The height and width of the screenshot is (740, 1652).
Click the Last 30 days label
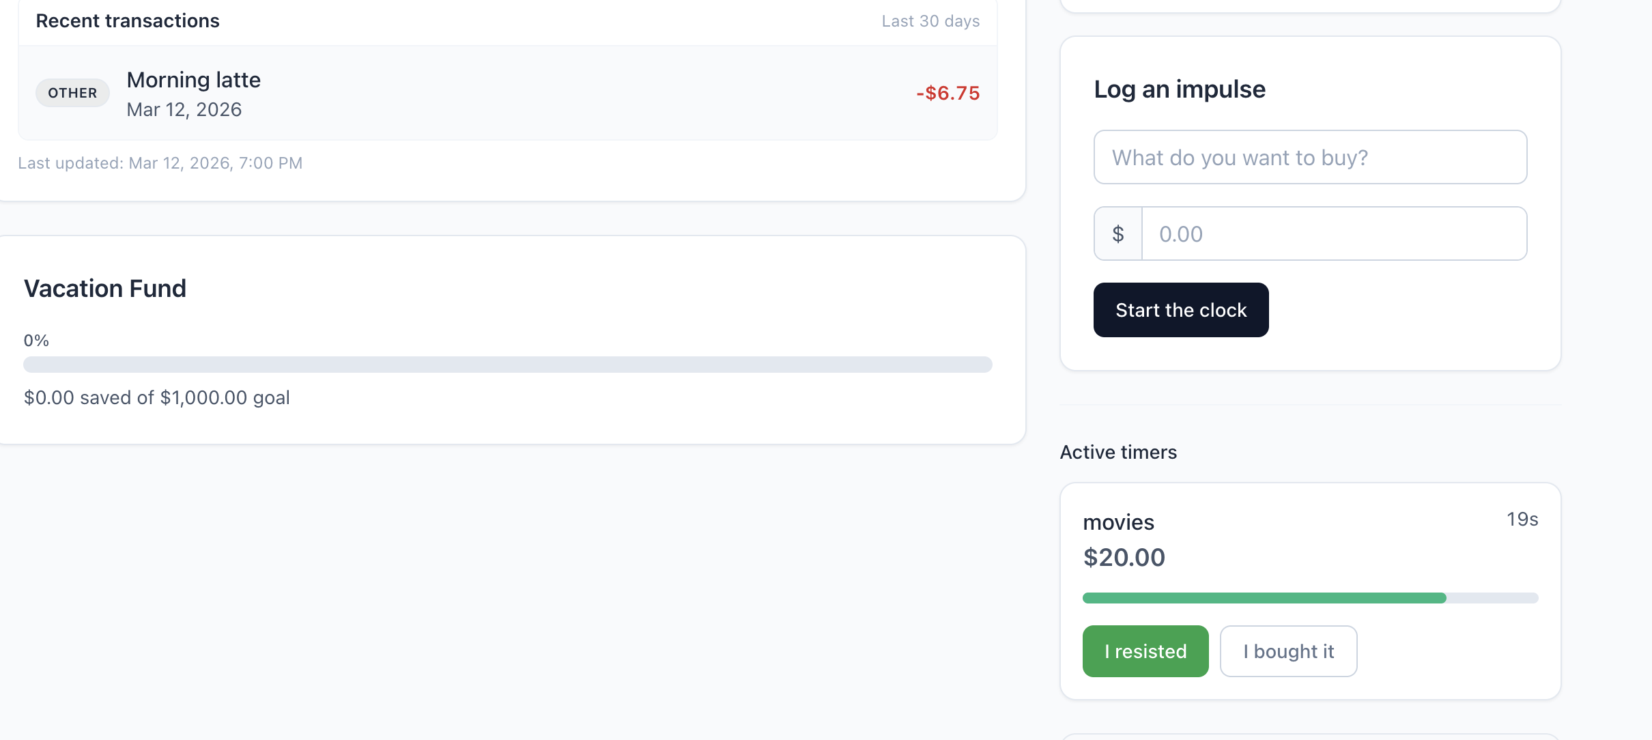[930, 21]
